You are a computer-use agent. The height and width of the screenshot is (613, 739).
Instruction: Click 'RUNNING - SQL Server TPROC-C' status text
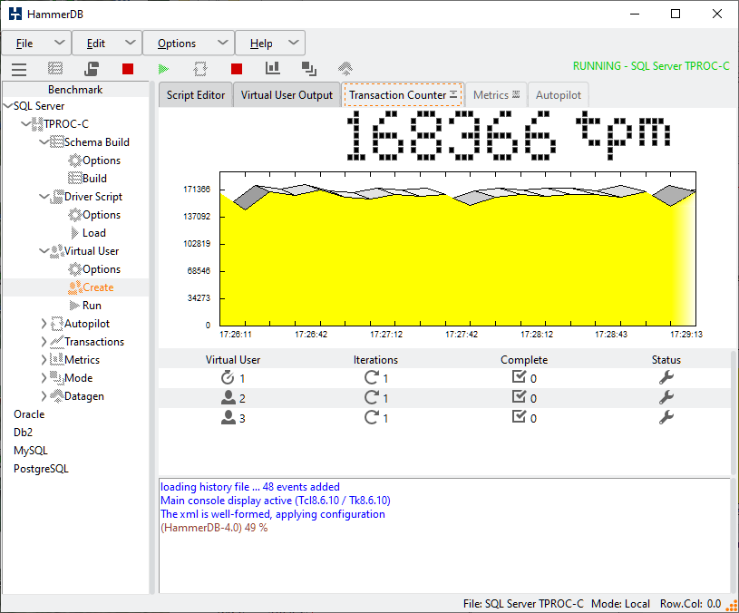pyautogui.click(x=651, y=66)
